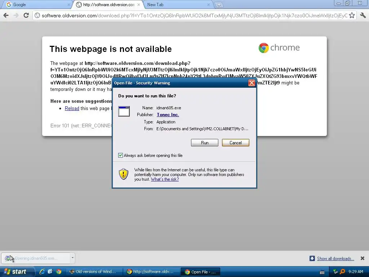
Task: Click the browser forward arrow
Action: [16, 15]
